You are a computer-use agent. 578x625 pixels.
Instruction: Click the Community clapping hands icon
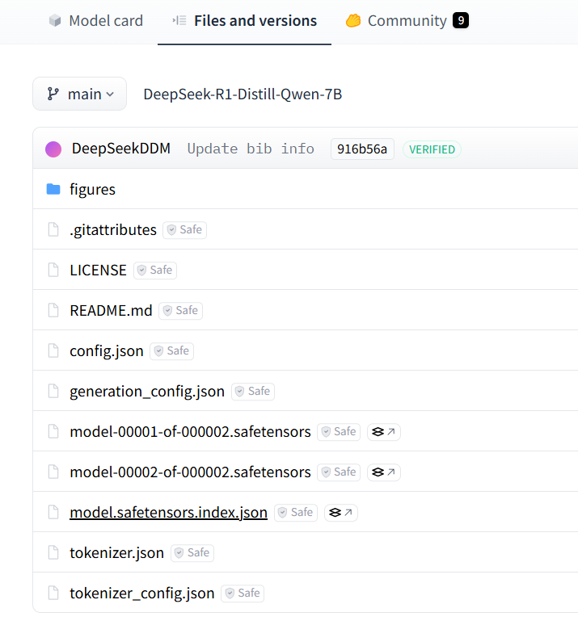pyautogui.click(x=353, y=21)
